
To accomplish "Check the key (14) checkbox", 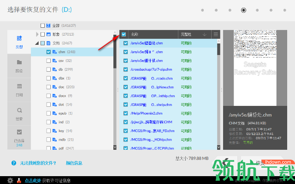I will [48, 131].
